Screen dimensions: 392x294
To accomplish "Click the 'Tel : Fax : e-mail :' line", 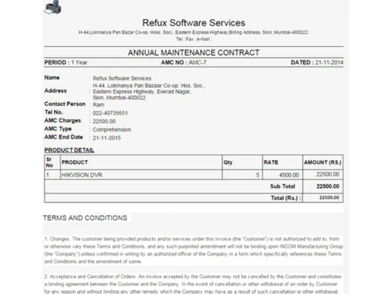I will (x=194, y=39).
